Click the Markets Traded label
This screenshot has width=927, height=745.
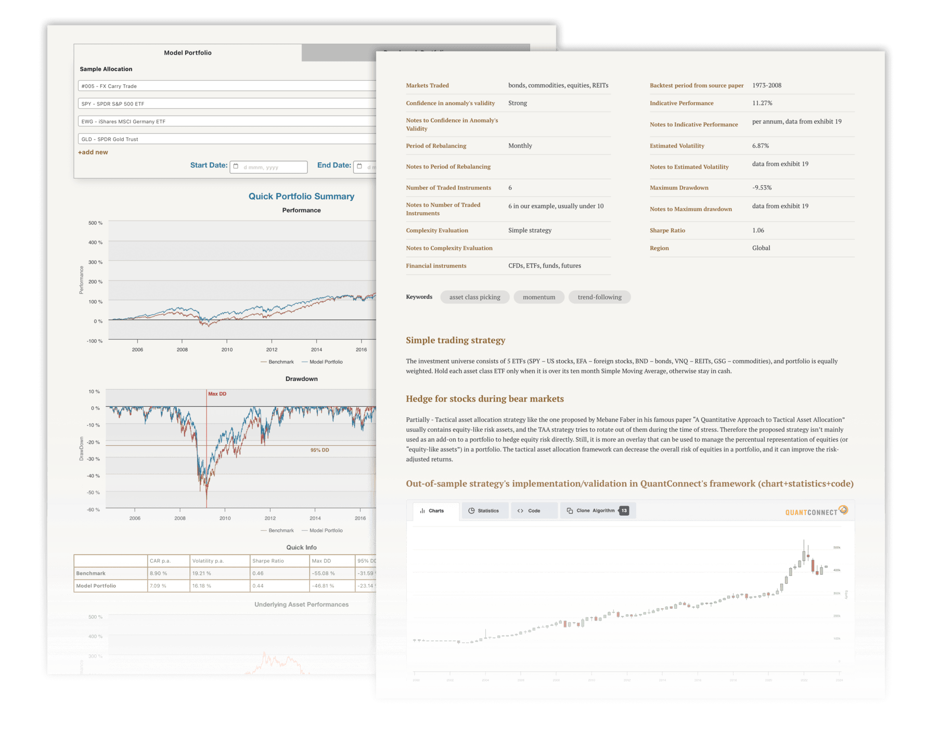click(x=427, y=85)
